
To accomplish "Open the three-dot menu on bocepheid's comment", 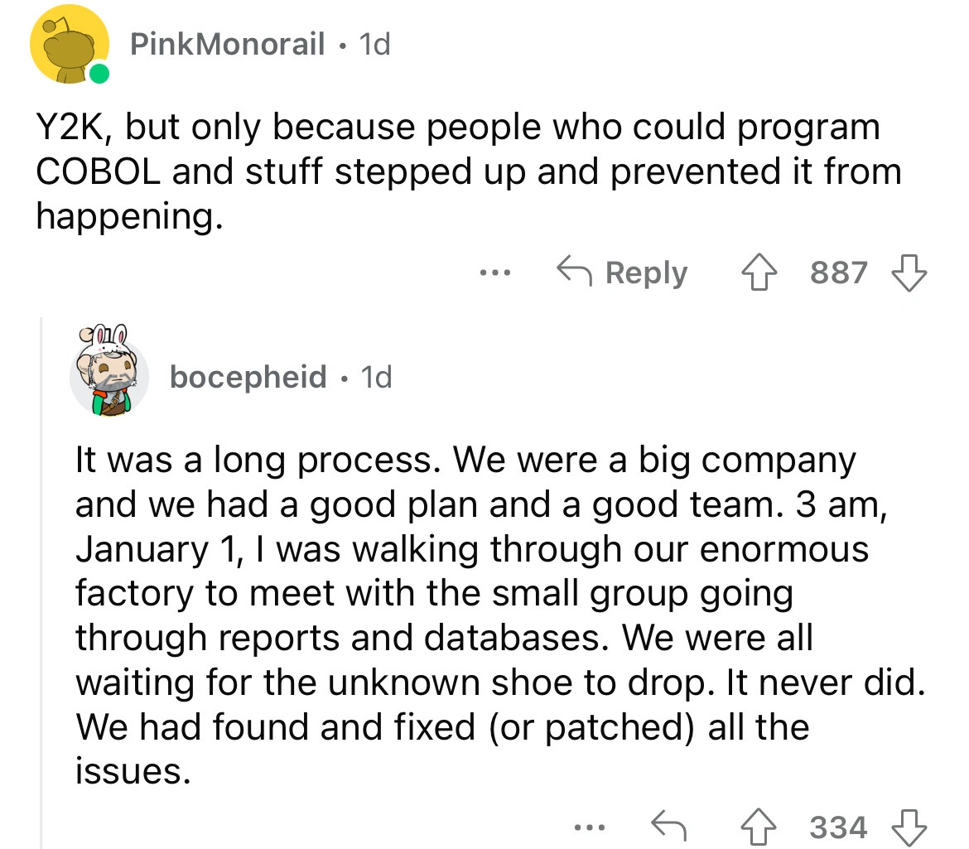I will coord(593,826).
